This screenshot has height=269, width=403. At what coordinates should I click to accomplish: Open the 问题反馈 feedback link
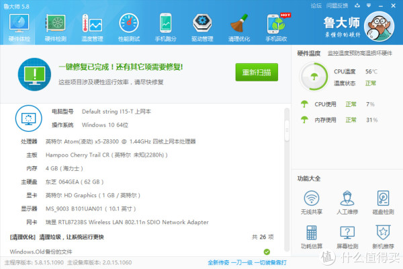pyautogui.click(x=337, y=5)
